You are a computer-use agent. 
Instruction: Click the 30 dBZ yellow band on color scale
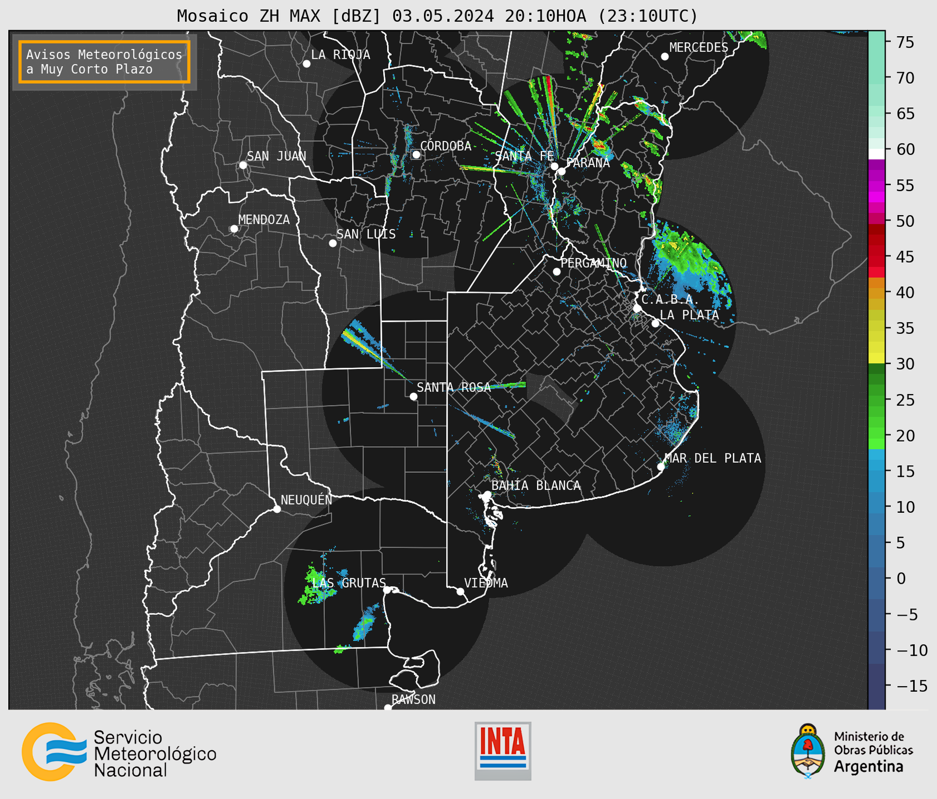tap(876, 358)
